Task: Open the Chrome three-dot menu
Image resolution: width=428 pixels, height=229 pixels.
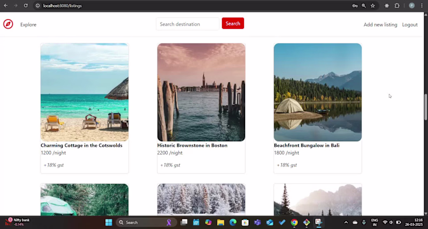Action: [x=422, y=5]
